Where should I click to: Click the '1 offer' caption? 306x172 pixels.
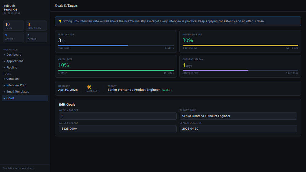pos(62,73)
